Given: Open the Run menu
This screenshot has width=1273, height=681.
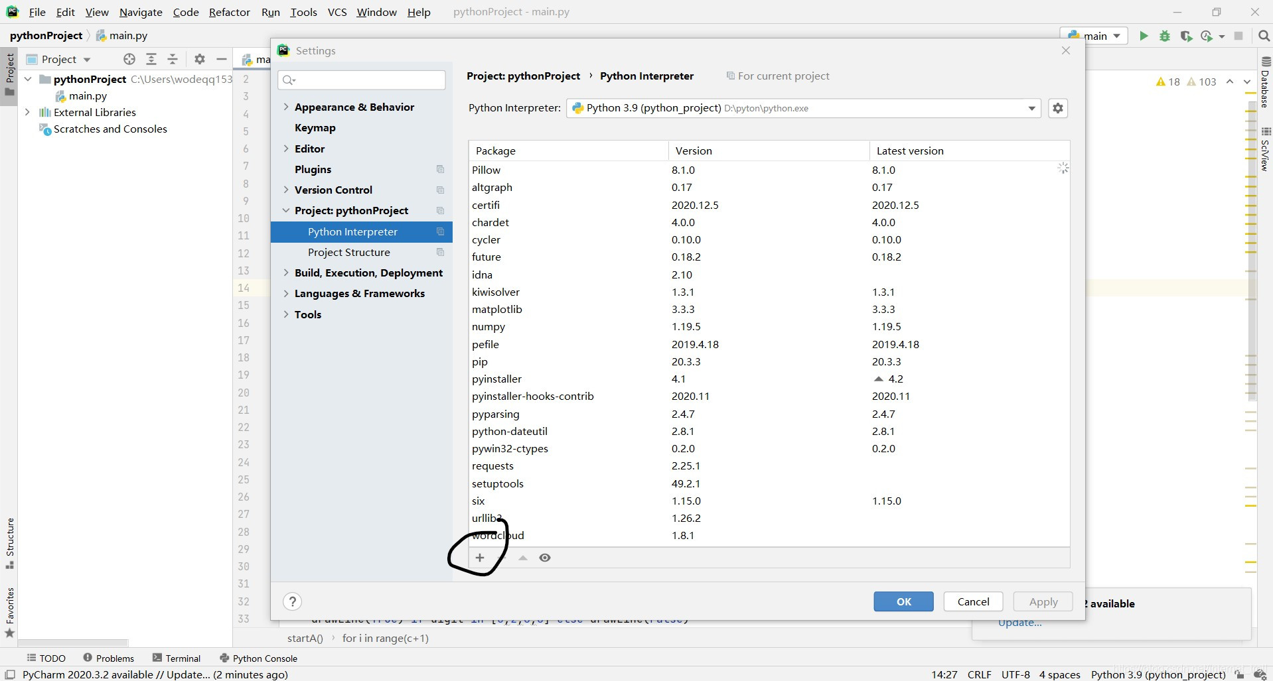Looking at the screenshot, I should click(x=271, y=12).
